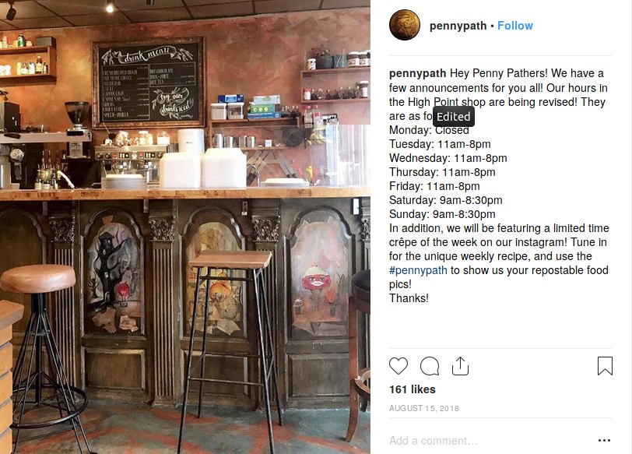Like the post with the heart icon

[x=399, y=366]
